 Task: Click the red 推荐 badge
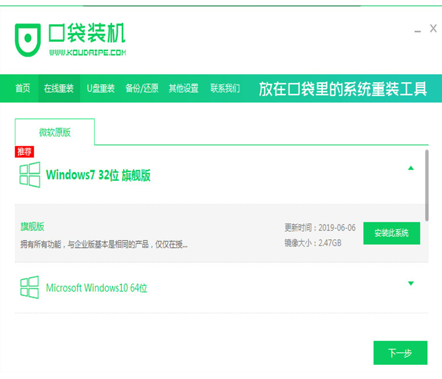click(25, 151)
